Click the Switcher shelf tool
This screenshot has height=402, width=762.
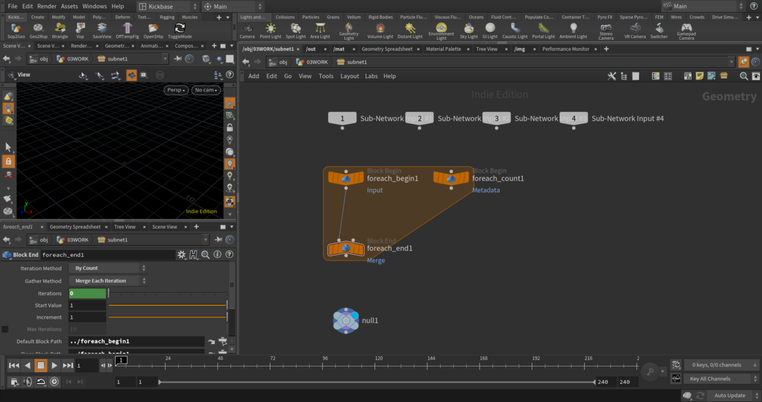pos(659,31)
